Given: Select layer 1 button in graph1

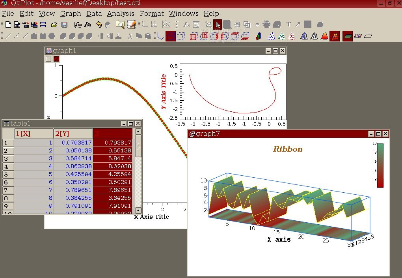Looking at the screenshot, I should (48, 58).
